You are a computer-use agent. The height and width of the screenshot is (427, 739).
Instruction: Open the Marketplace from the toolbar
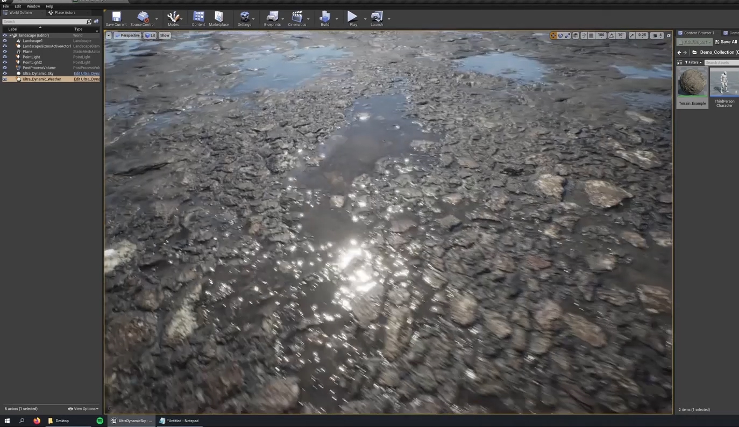pyautogui.click(x=218, y=19)
